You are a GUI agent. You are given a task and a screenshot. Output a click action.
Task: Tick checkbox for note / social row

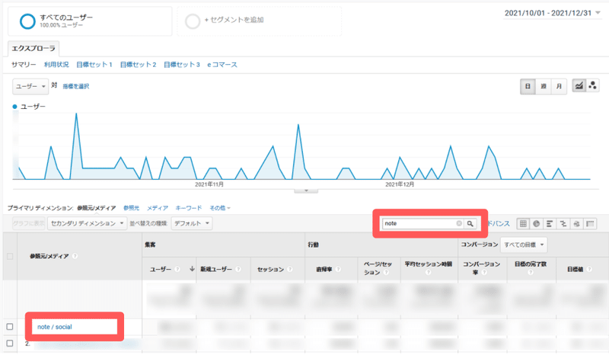(x=10, y=327)
